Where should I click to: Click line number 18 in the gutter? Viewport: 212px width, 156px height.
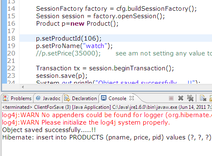tap(11, 38)
